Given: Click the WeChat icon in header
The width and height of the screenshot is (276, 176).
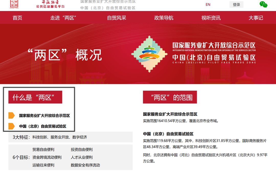Looking at the screenshot, I should tap(263, 4).
